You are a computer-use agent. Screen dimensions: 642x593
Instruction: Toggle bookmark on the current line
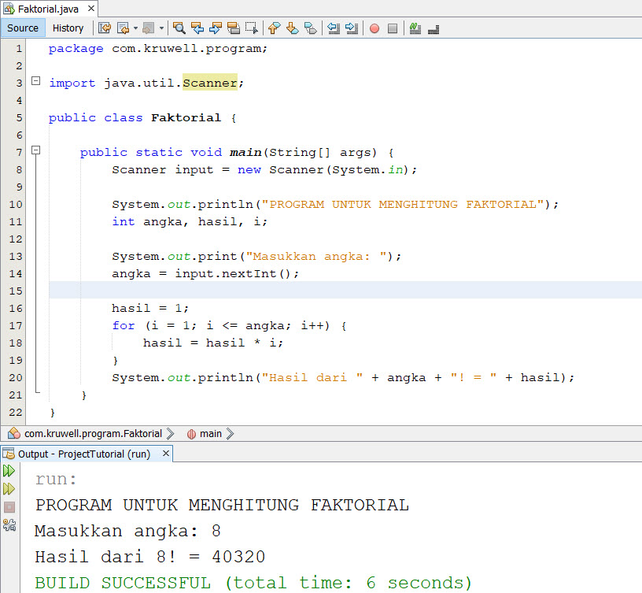point(310,28)
